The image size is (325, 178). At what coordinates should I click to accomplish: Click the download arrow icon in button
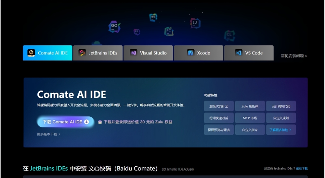[86, 122]
